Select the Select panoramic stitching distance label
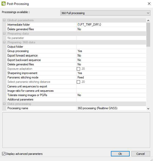 29,82
